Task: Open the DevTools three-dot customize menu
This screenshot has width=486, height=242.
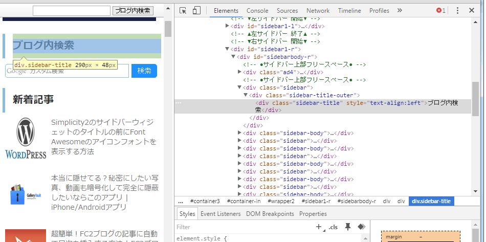Action: [457, 11]
